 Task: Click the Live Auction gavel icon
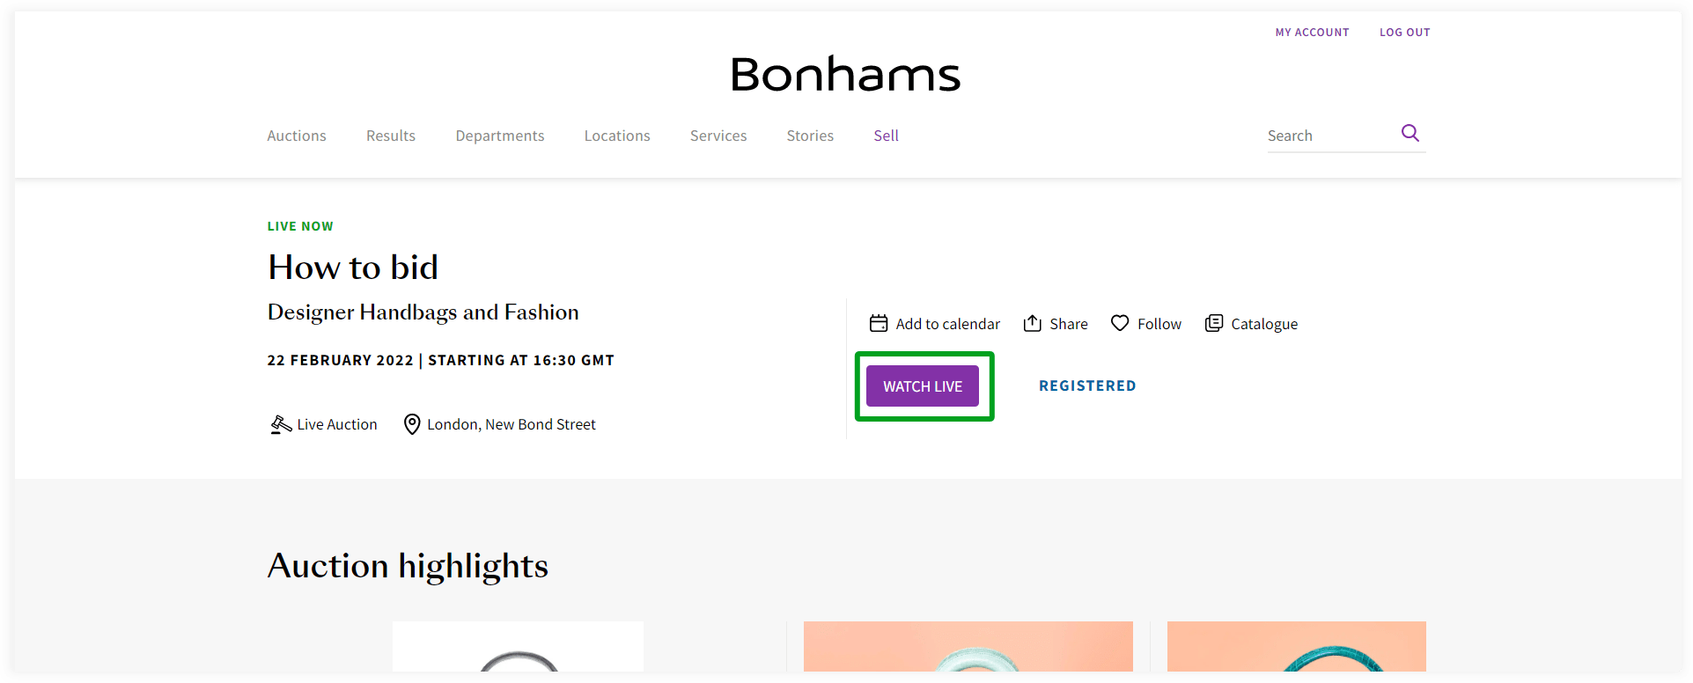(281, 424)
